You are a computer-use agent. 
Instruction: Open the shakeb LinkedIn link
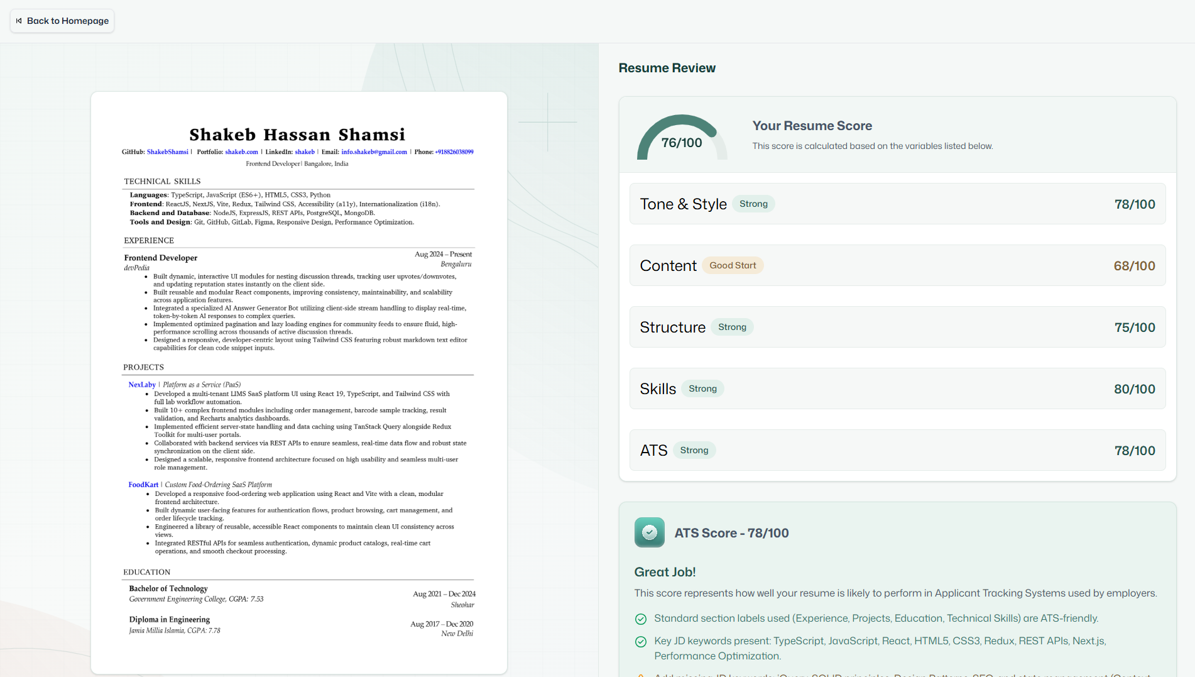(x=305, y=152)
